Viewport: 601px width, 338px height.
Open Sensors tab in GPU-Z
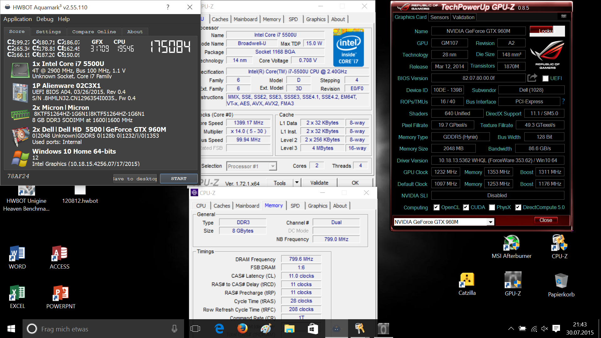[439, 17]
